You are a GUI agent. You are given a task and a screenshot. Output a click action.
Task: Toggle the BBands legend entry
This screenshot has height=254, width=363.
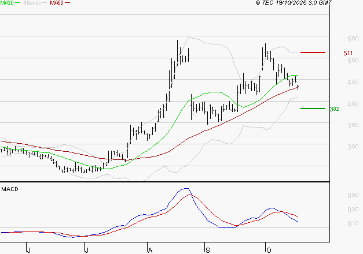click(x=32, y=3)
